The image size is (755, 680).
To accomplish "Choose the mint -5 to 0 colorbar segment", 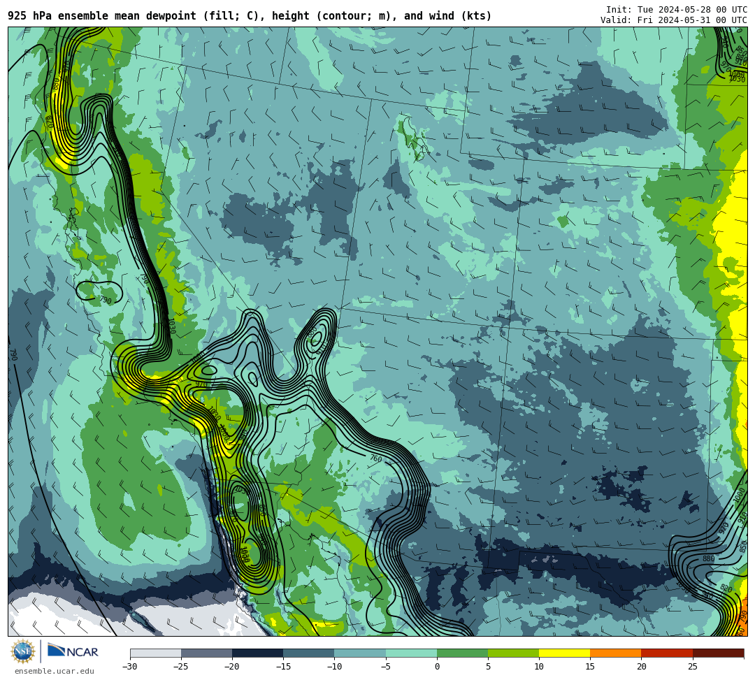I will [x=411, y=653].
